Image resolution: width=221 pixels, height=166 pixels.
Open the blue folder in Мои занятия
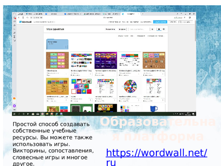57,44
